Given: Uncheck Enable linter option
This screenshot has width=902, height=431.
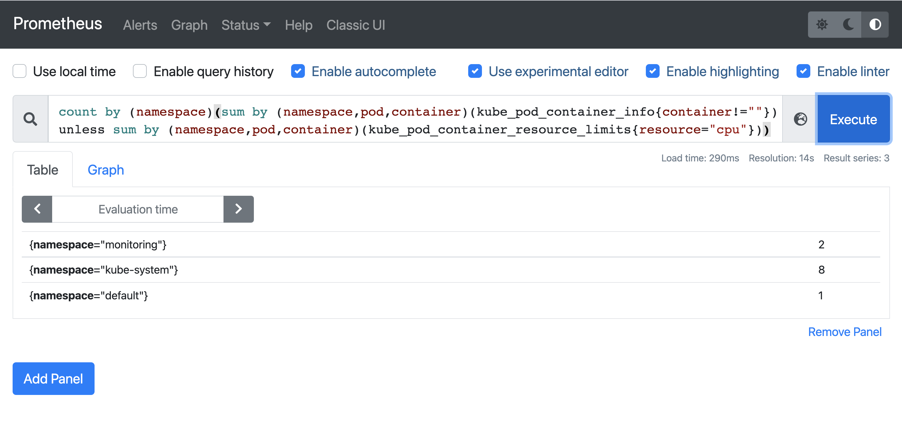Looking at the screenshot, I should coord(804,71).
